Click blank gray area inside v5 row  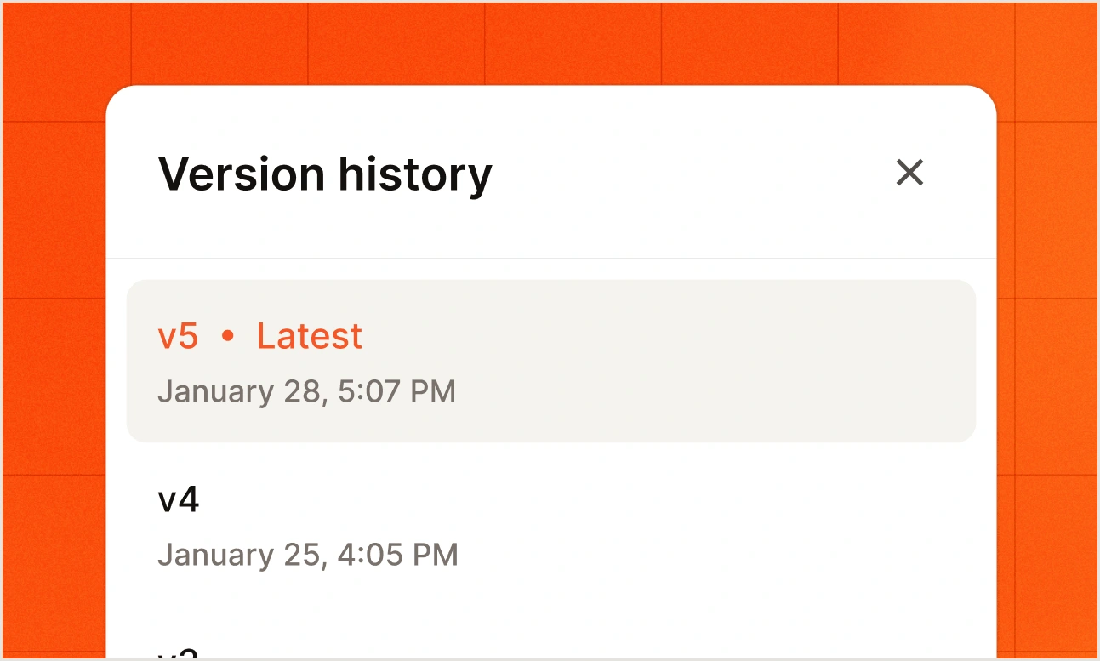point(715,361)
